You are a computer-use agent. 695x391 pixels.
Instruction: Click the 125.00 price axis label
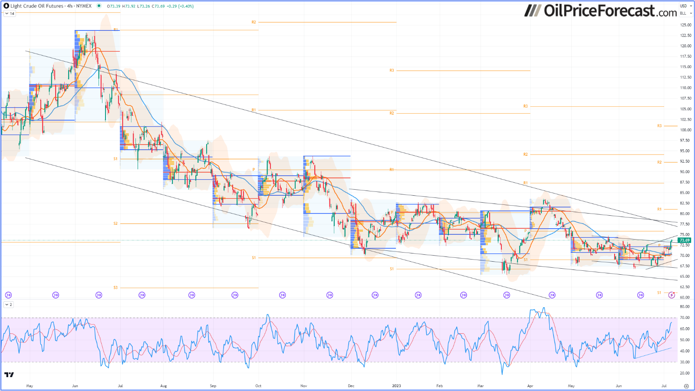point(685,25)
